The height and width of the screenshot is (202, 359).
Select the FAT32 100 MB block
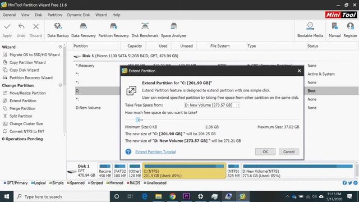[x=119, y=171]
